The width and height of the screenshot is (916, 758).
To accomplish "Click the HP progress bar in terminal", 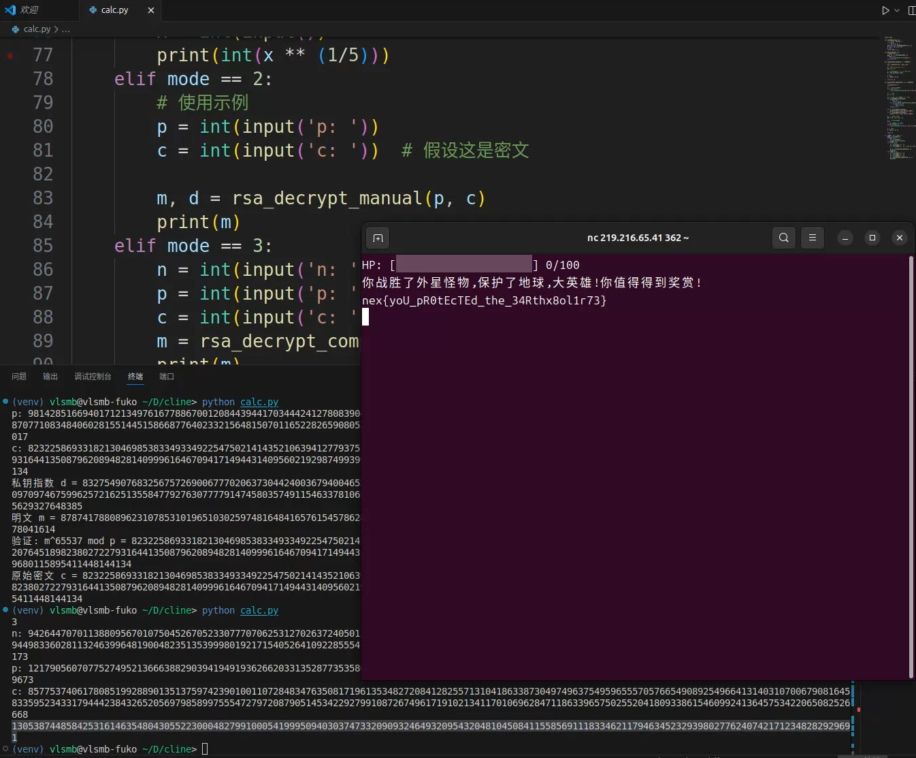I will pyautogui.click(x=463, y=264).
